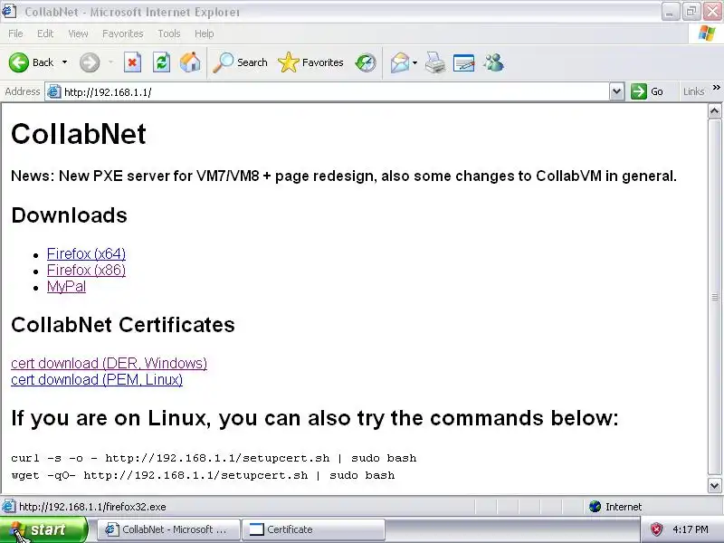Image resolution: width=724 pixels, height=543 pixels.
Task: Open the History clock icon
Action: 366,62
